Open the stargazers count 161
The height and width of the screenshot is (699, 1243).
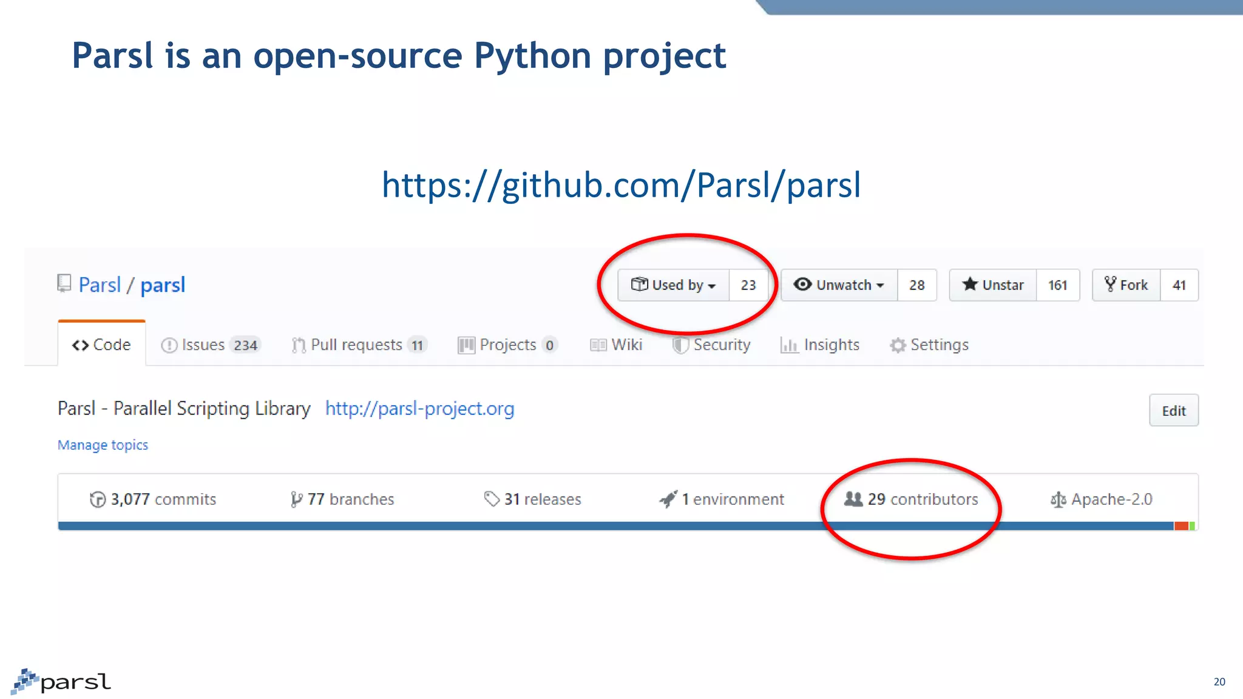[1058, 285]
